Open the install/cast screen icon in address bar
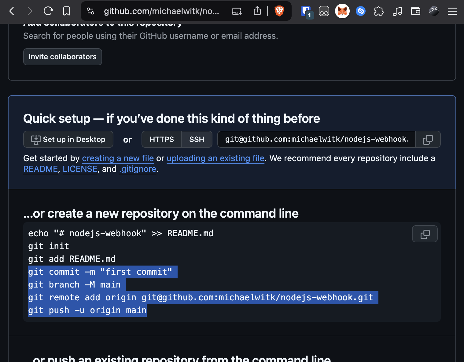Image resolution: width=464 pixels, height=362 pixels. (237, 11)
